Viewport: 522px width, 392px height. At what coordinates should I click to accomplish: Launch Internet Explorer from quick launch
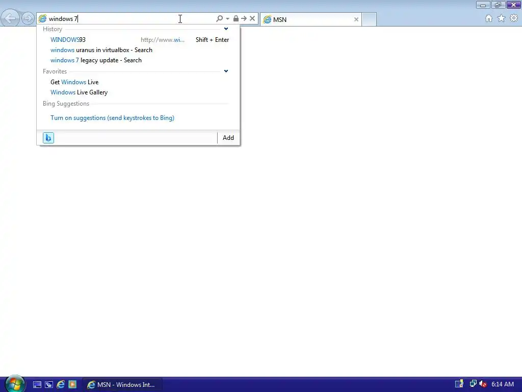[61, 385]
